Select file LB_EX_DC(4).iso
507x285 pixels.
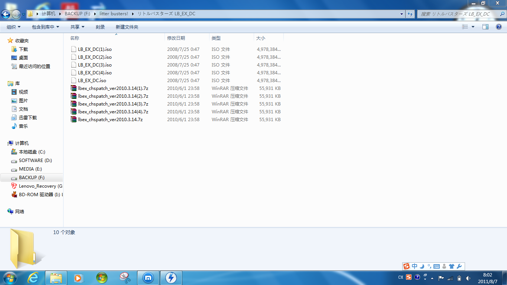tap(95, 72)
